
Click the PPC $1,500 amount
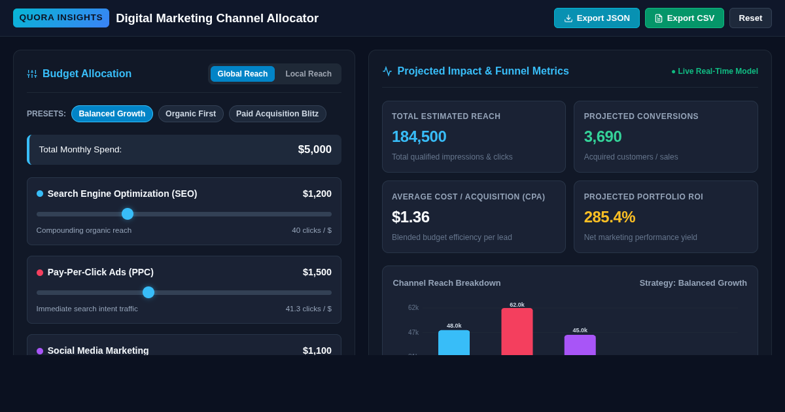click(x=317, y=272)
